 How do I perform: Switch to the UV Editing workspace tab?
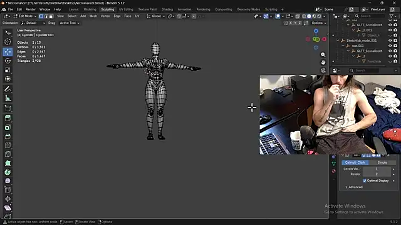pos(126,9)
